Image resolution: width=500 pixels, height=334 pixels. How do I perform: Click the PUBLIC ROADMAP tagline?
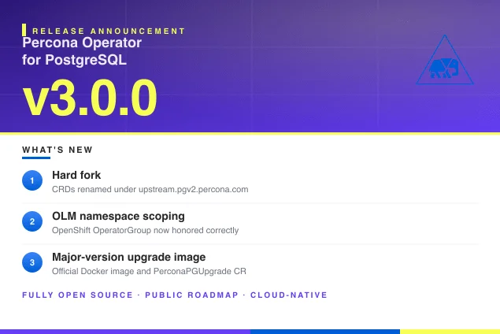point(191,295)
